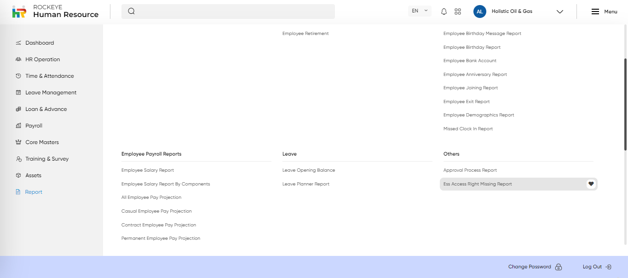Screen dimensions: 628x278
Task: Open Core Masters menu item
Action: pos(42,142)
